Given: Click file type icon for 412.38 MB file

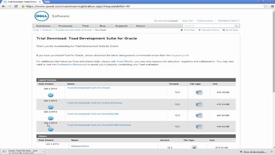Looking at the screenshot, I should (x=199, y=92).
